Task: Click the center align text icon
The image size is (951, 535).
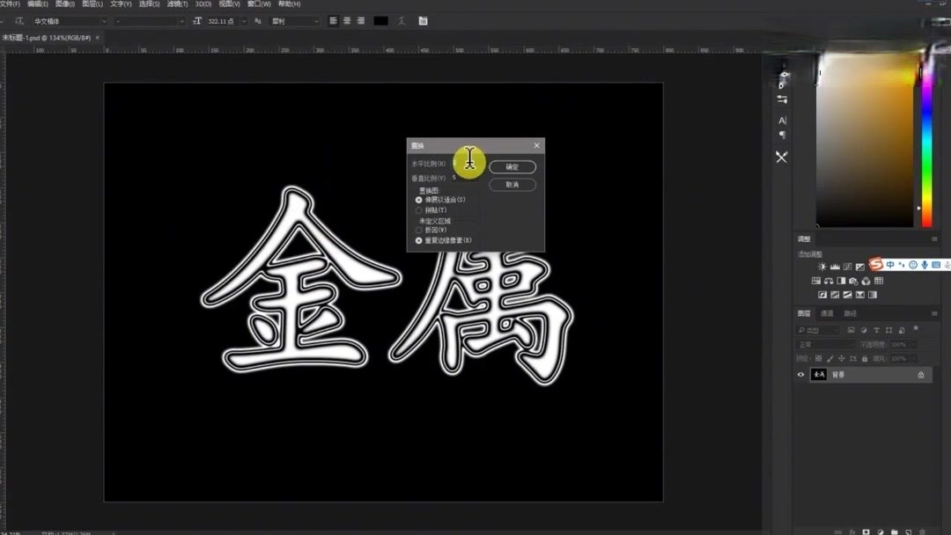Action: tap(346, 20)
